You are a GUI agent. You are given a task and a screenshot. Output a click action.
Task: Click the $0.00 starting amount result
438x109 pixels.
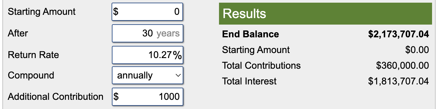coord(417,50)
